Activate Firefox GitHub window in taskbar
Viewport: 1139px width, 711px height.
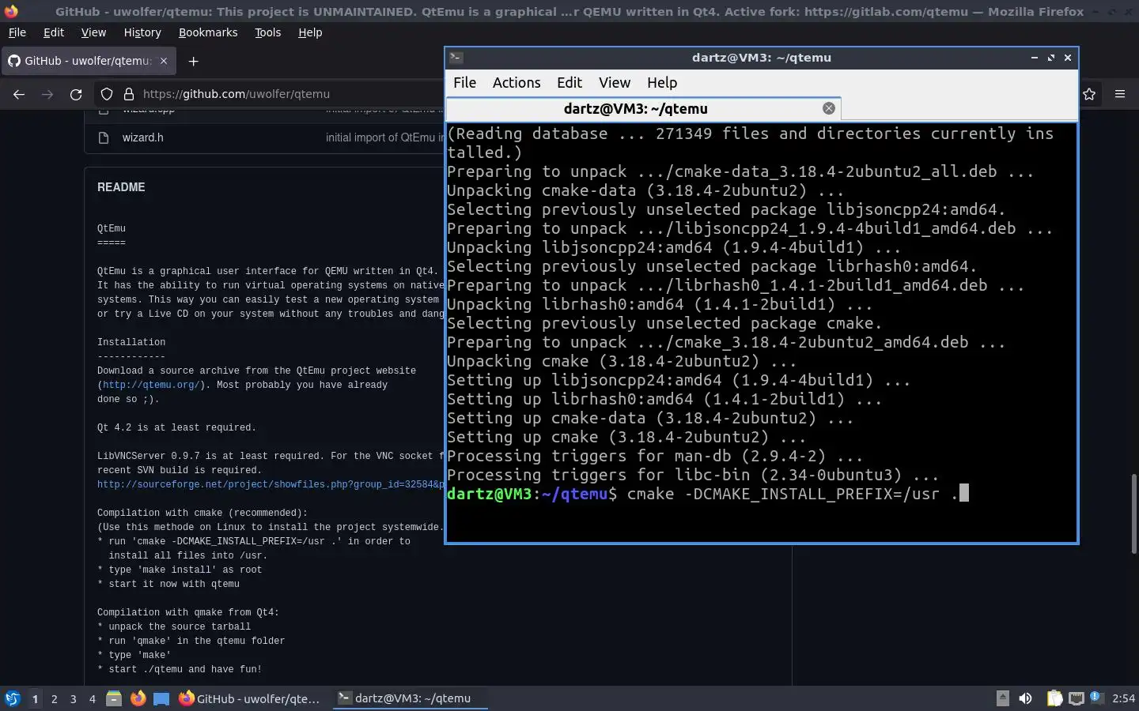[250, 698]
